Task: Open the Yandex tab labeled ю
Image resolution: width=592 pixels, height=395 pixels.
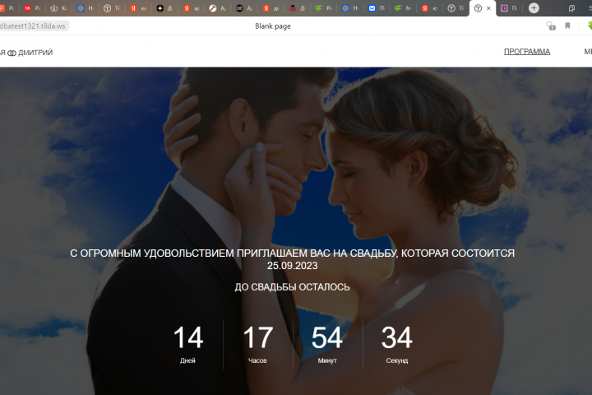Action: tap(429, 8)
